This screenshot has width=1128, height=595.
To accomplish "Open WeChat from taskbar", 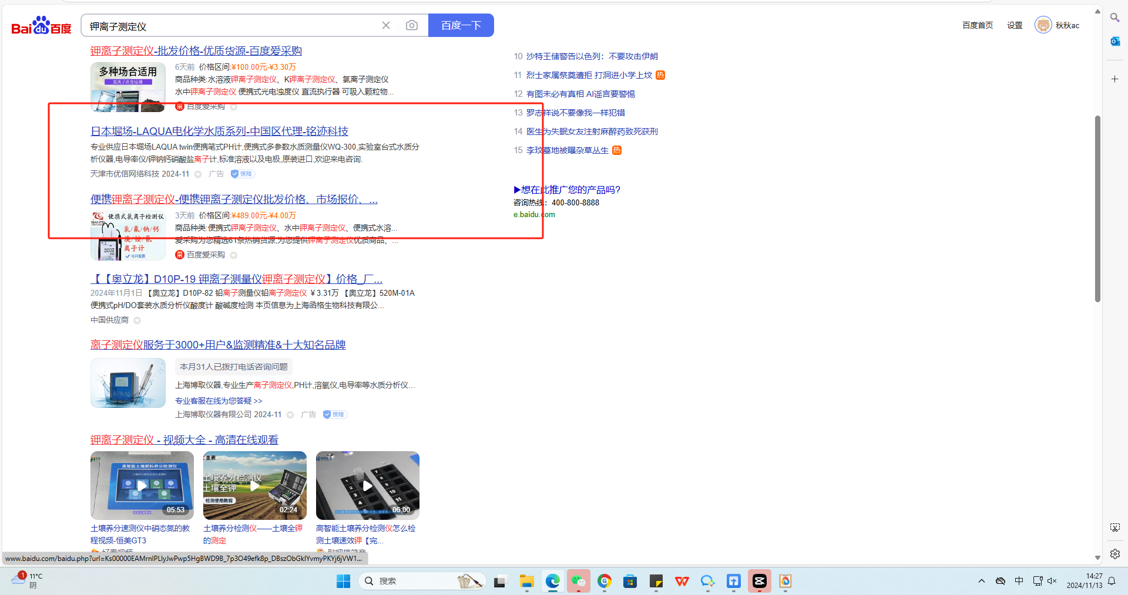I will pyautogui.click(x=579, y=581).
